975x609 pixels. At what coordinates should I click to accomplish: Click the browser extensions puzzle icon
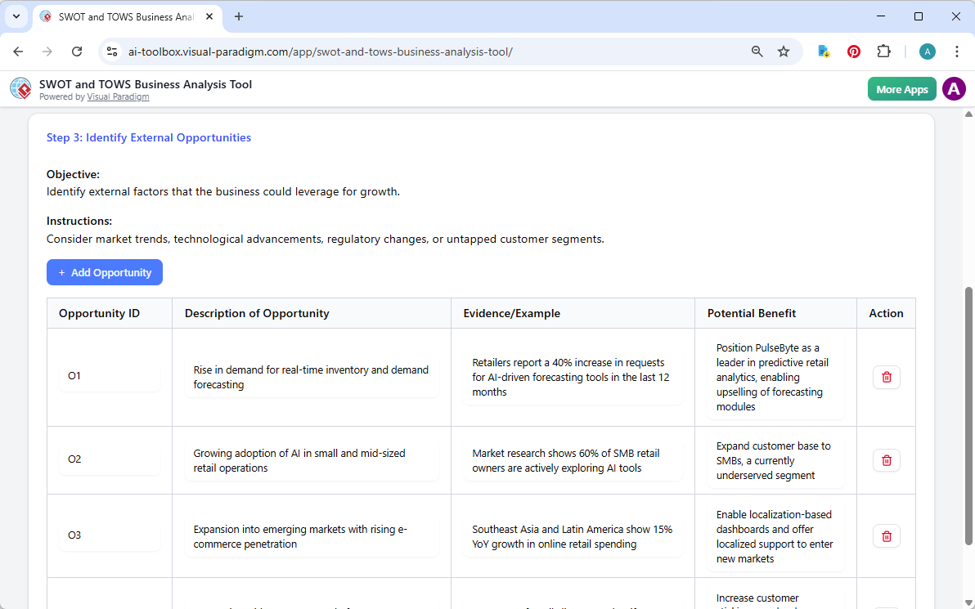(883, 51)
